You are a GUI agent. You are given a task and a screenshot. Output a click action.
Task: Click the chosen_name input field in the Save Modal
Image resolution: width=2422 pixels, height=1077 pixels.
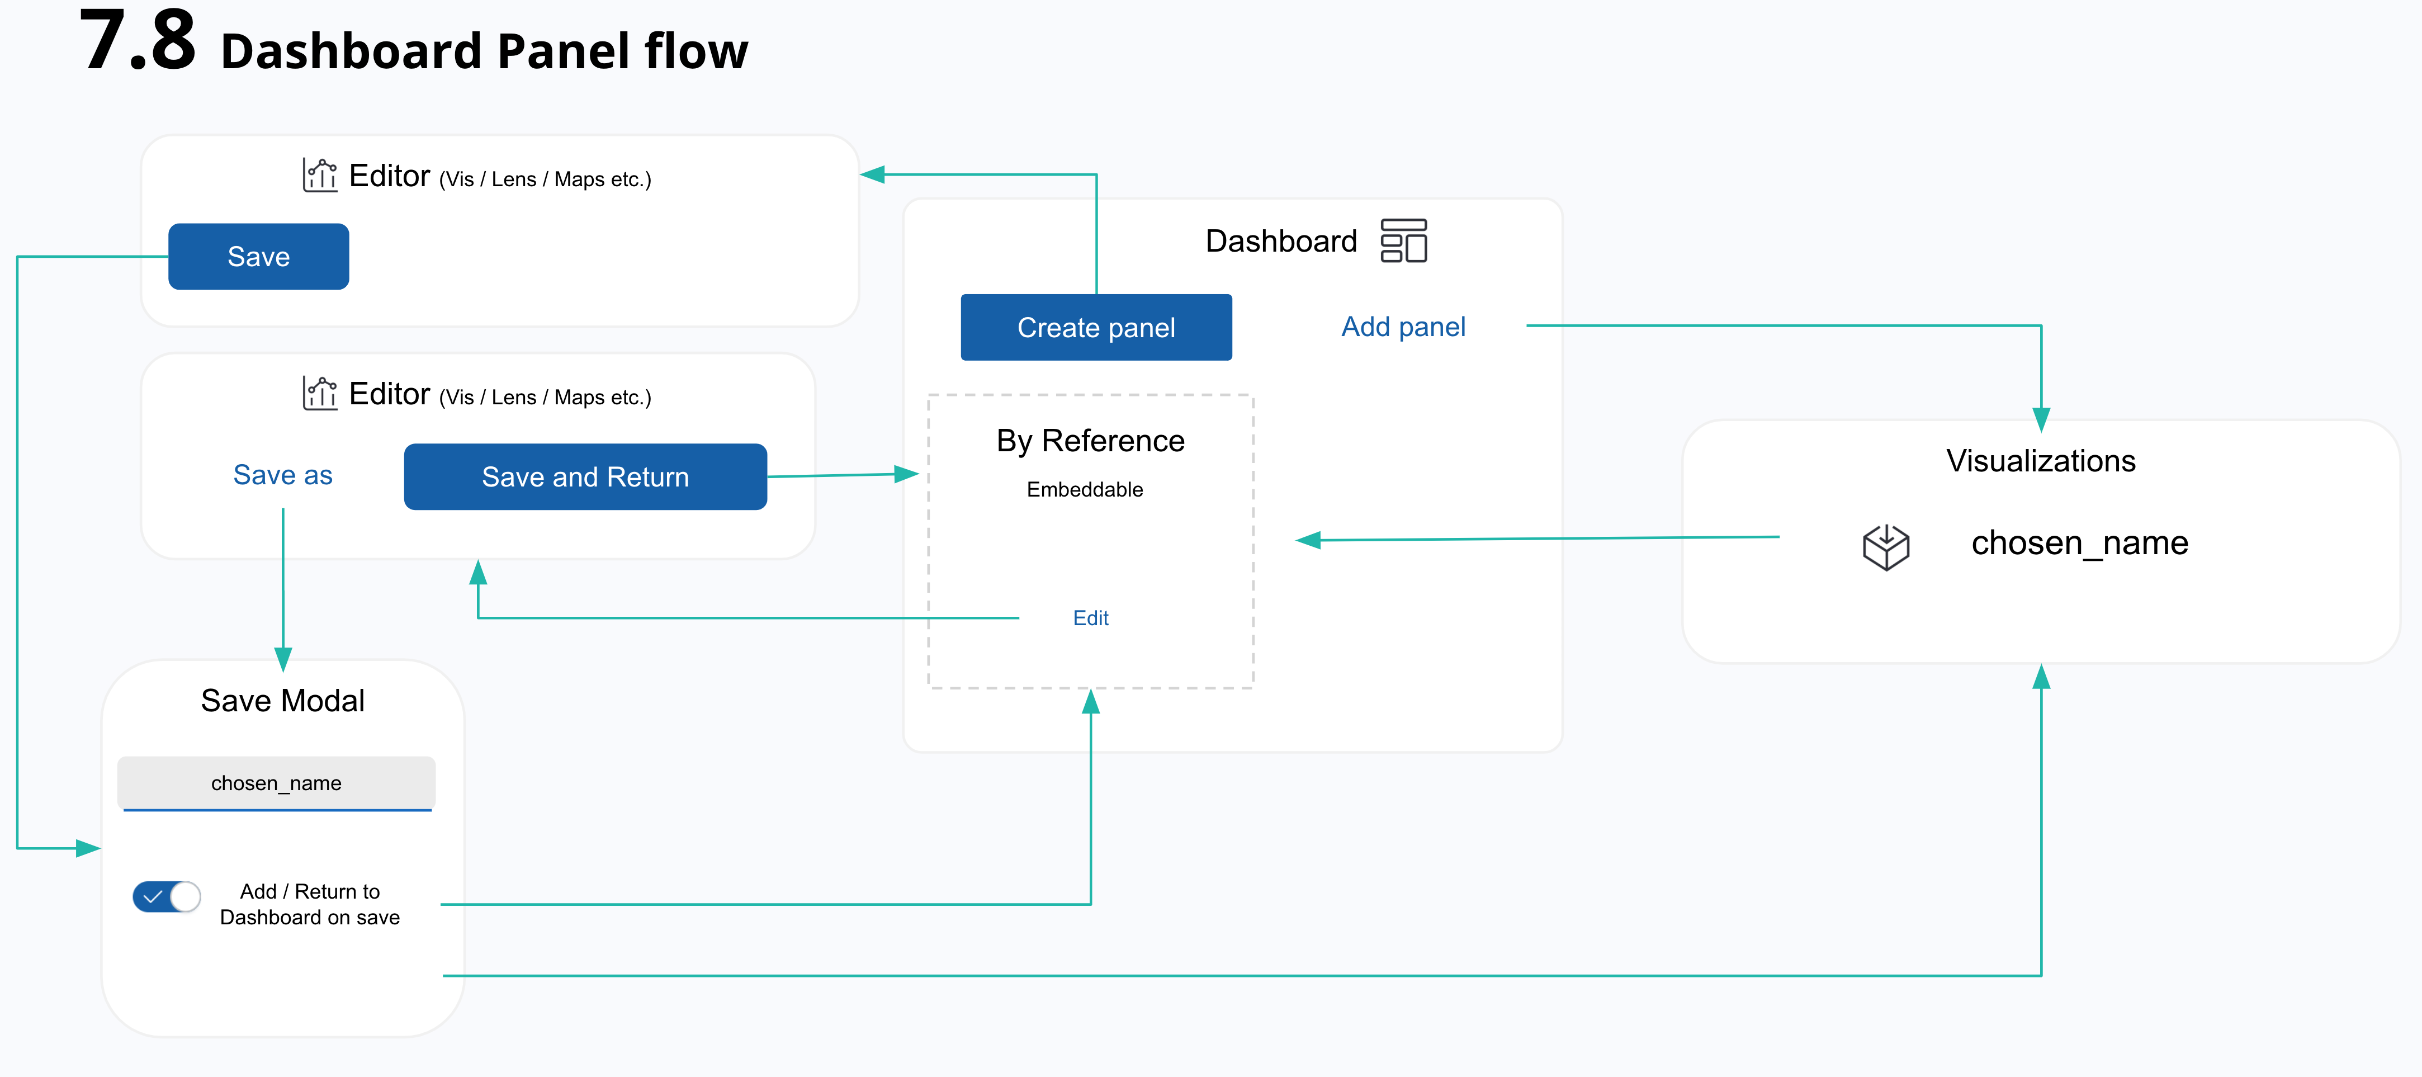[276, 783]
